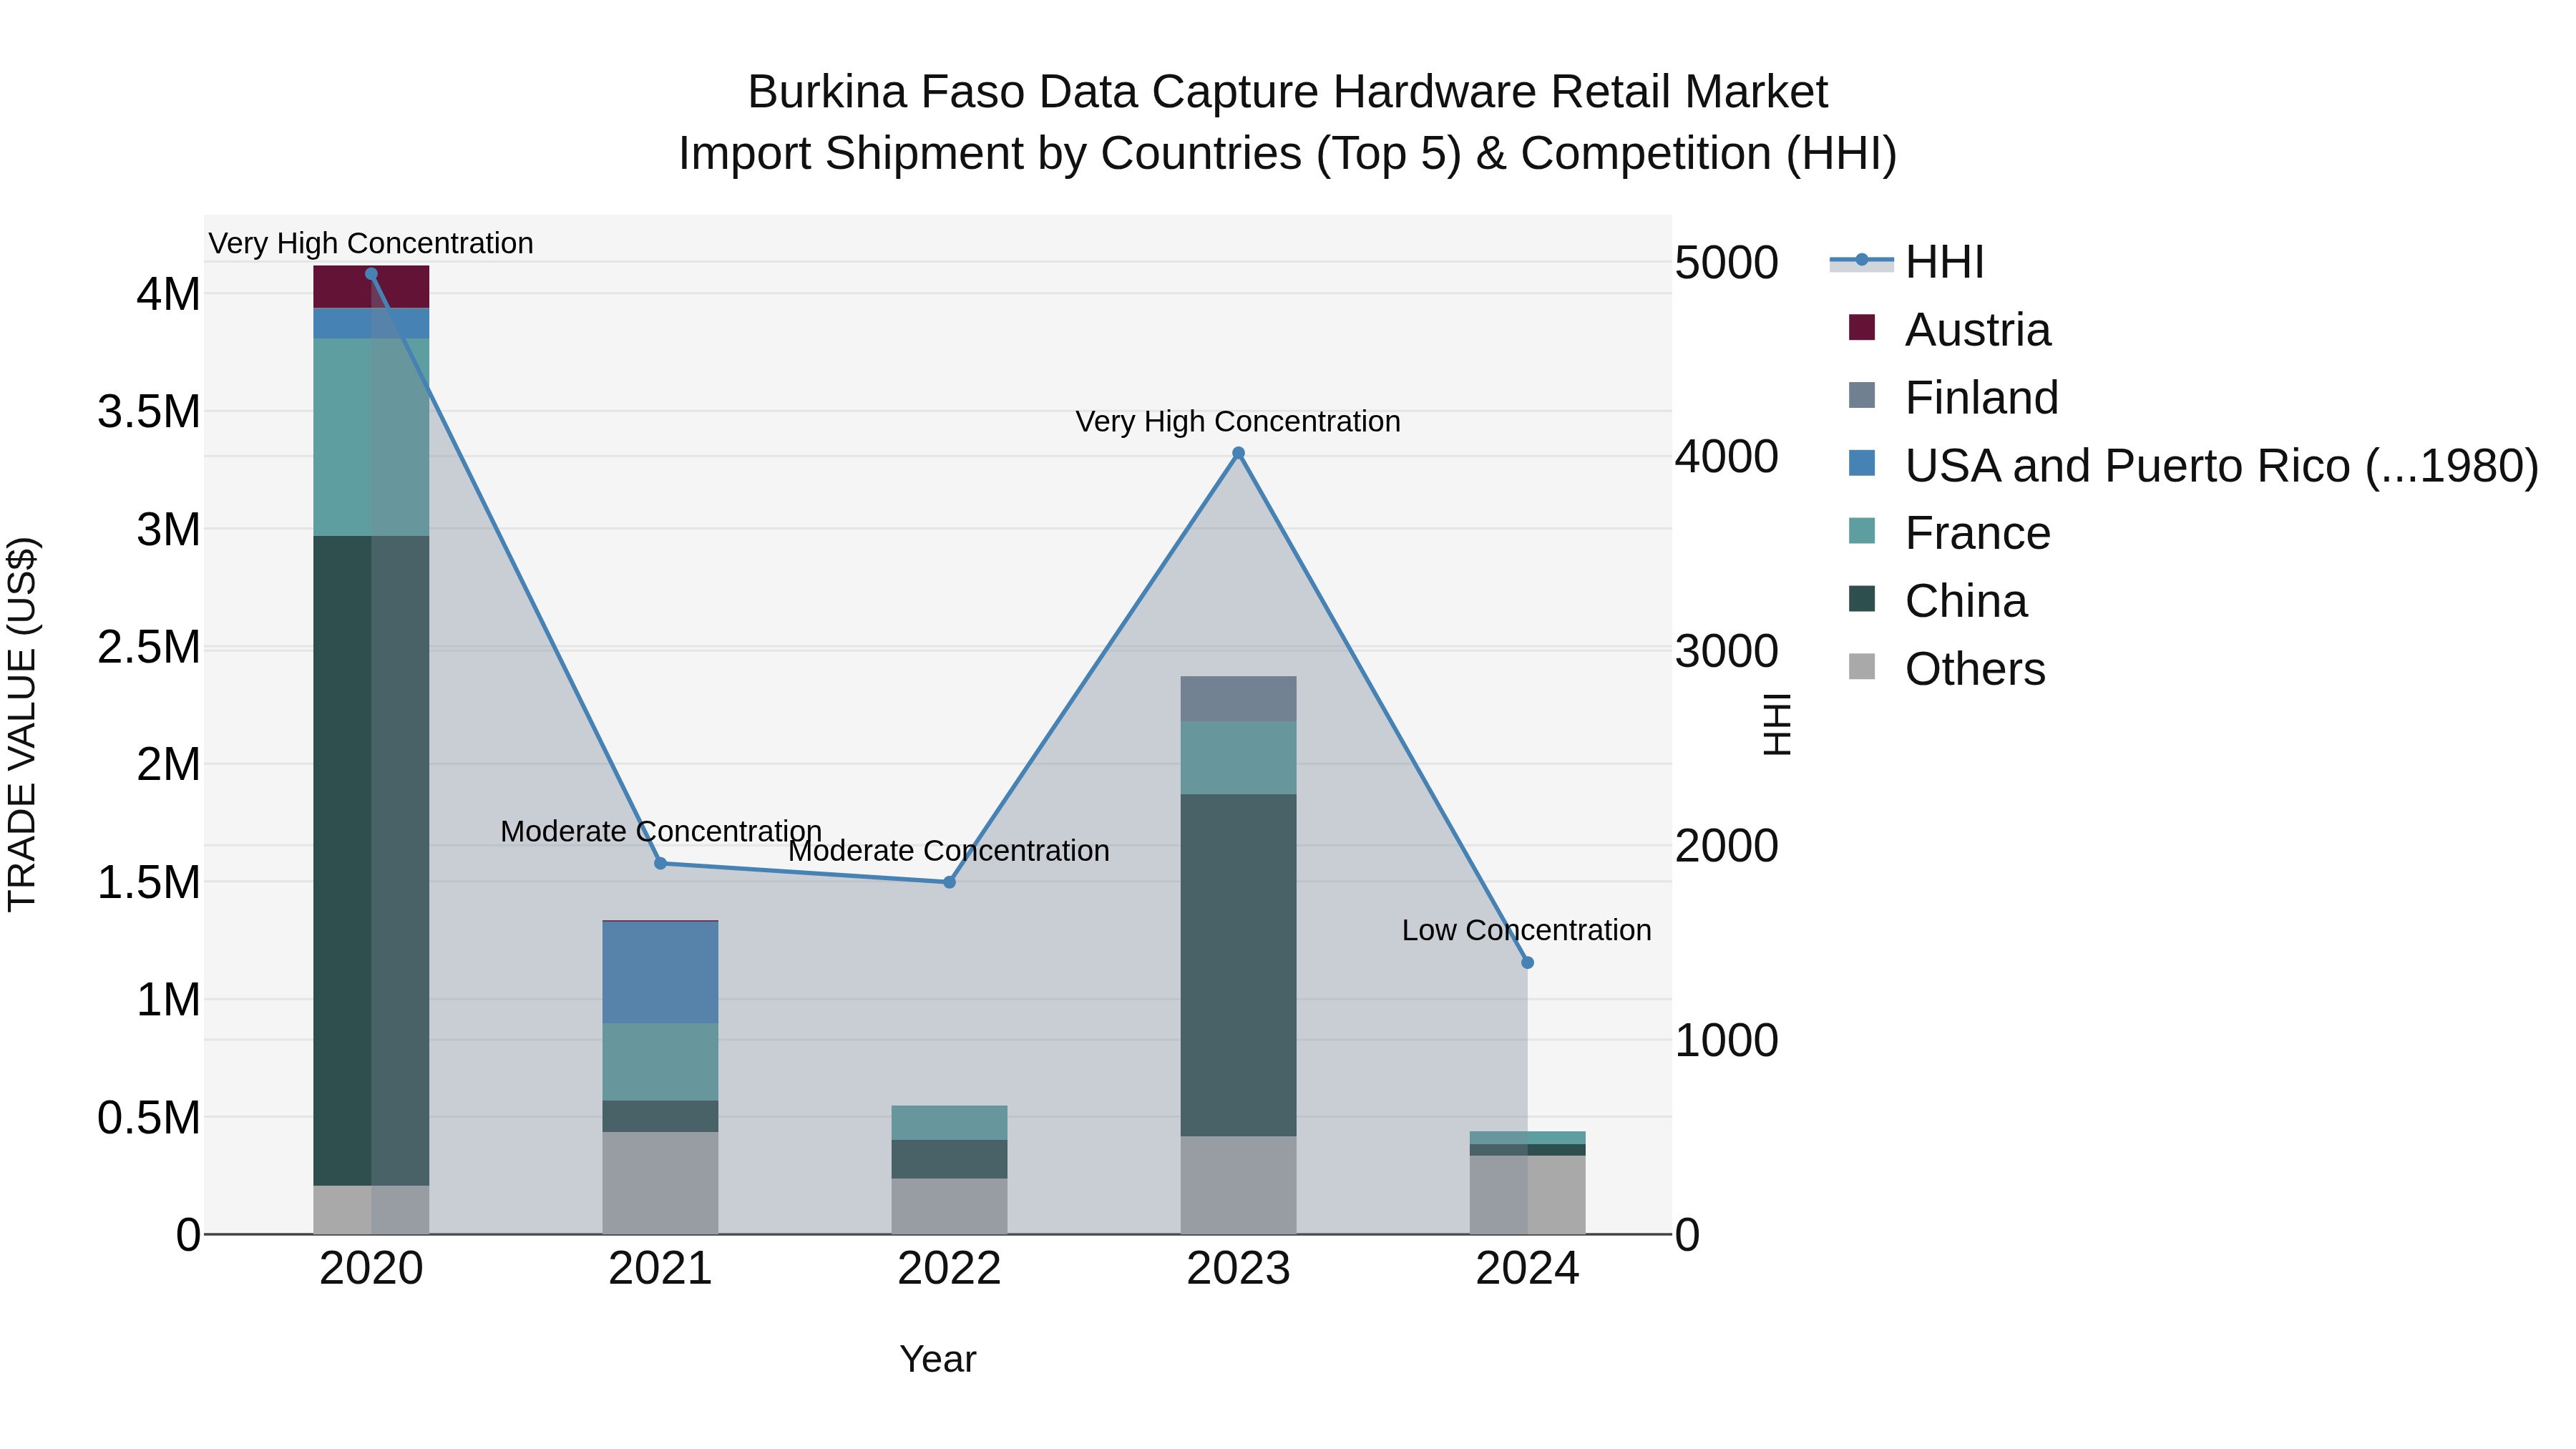
Task: Click 'Very High Concentration' annotation above 2020
Action: (x=371, y=244)
